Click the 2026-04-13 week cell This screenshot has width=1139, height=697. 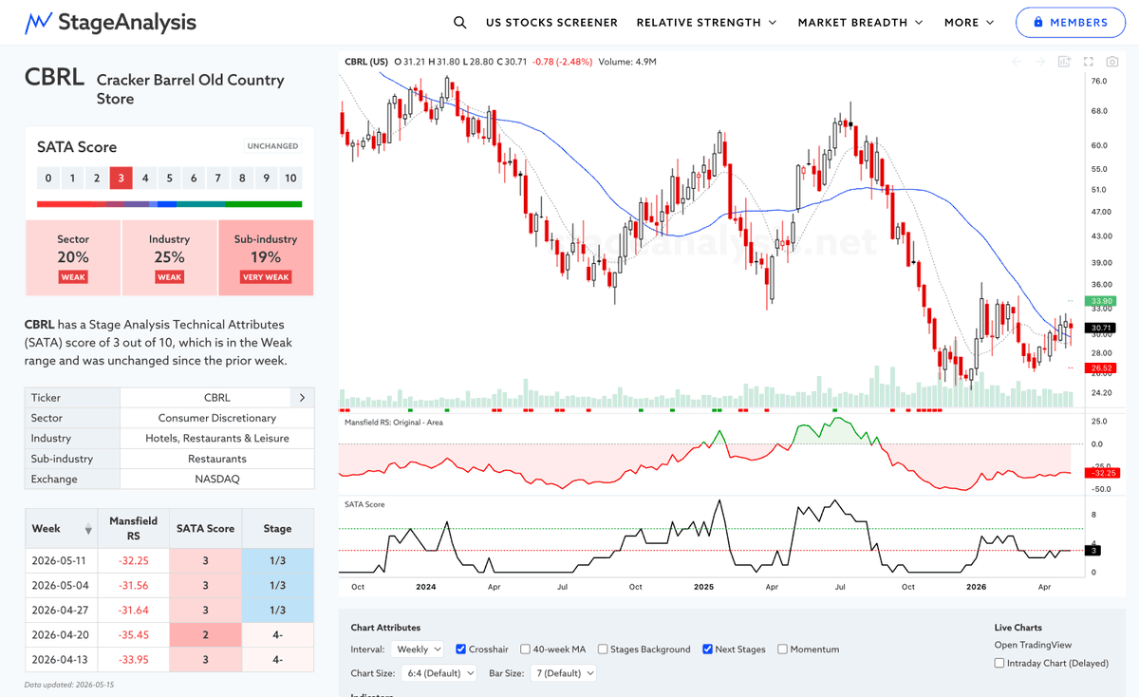coord(62,659)
